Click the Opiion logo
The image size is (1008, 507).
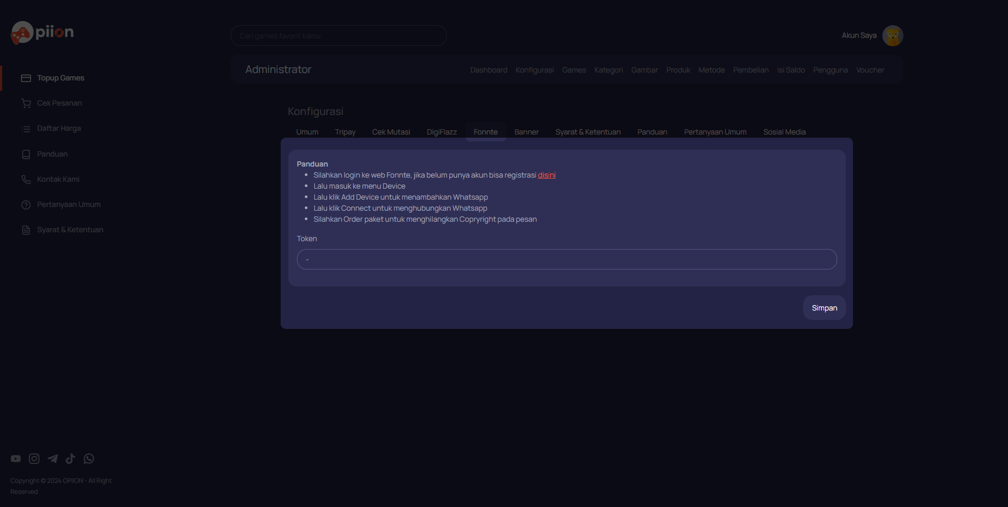pyautogui.click(x=43, y=33)
